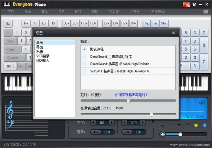
Task: Open the 如何实现输出零延时? link
Action: [x=131, y=95]
